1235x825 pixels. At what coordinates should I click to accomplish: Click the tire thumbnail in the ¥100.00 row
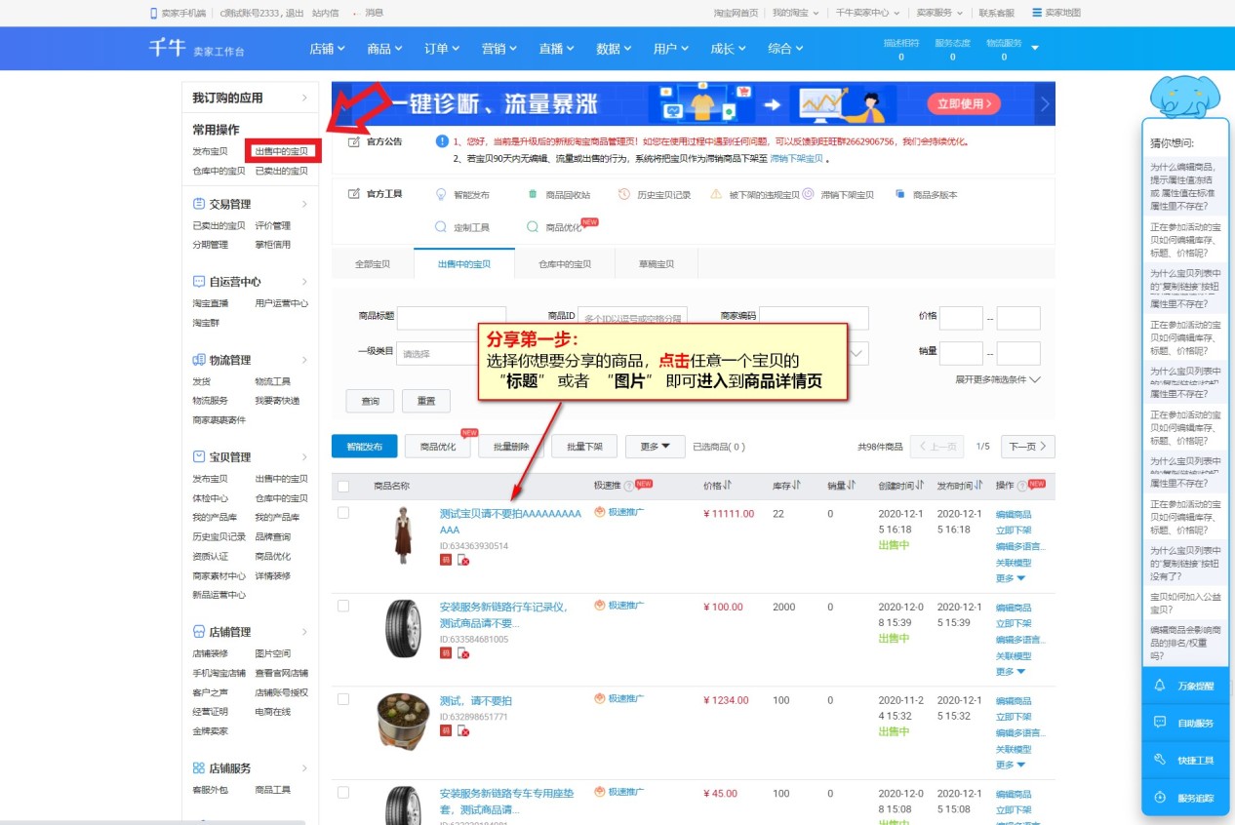(401, 627)
